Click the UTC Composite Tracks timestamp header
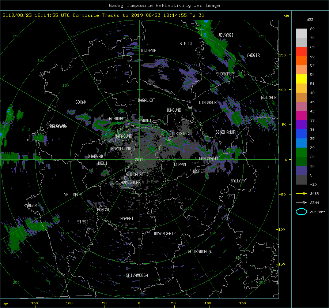 click(x=103, y=15)
